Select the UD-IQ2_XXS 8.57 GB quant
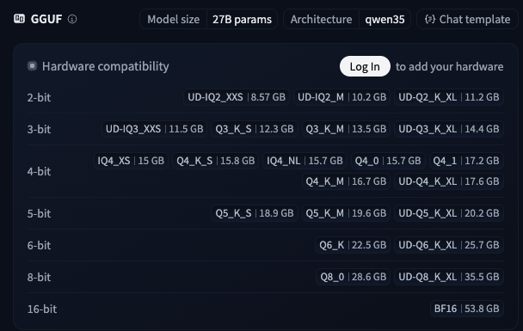523x331 pixels. [237, 97]
